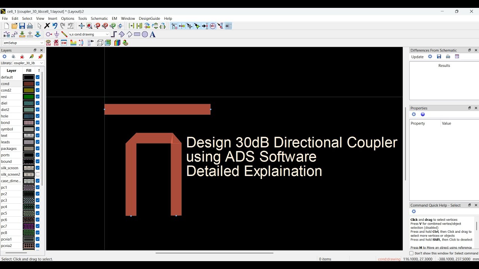Open the File menu
The image size is (479, 269).
coord(5,18)
